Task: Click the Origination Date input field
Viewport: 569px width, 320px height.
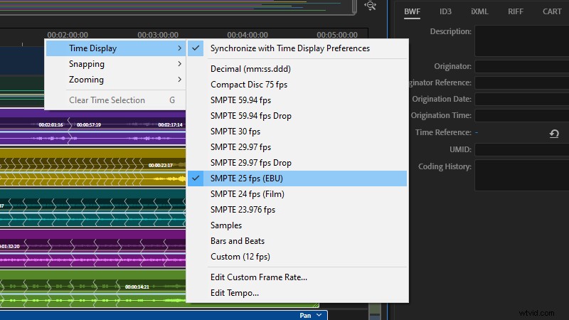Action: 522,99
